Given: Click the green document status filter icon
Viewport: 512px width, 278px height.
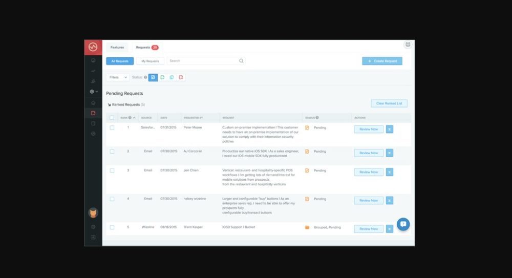Looking at the screenshot, I should (x=162, y=77).
